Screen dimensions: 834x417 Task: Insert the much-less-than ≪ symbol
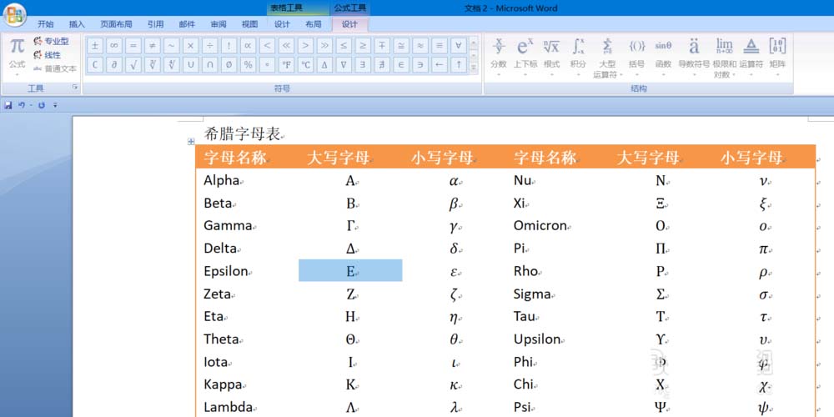coord(286,46)
